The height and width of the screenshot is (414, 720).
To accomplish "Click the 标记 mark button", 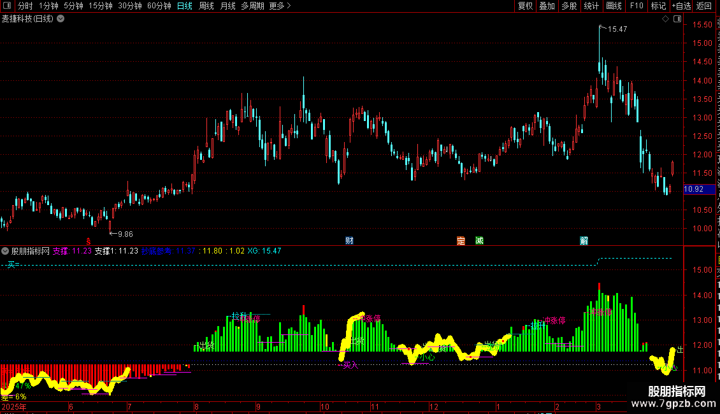I will pos(658,6).
